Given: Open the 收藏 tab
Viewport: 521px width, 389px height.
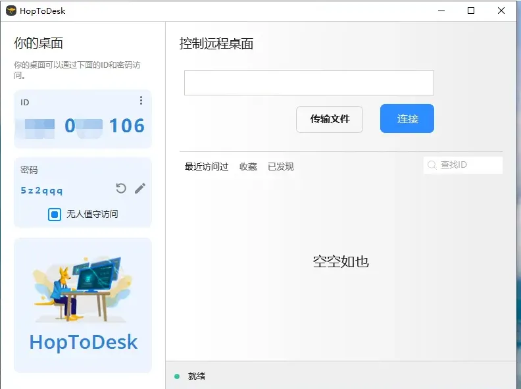Looking at the screenshot, I should coord(248,167).
